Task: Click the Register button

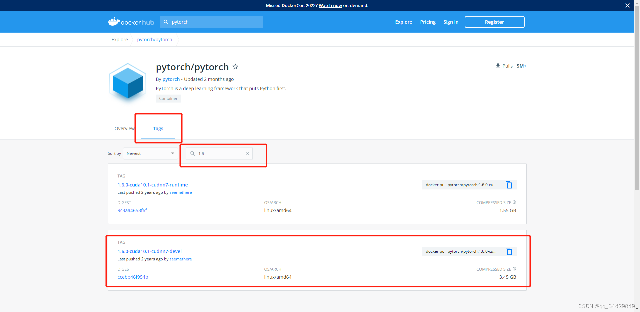Action: (494, 22)
